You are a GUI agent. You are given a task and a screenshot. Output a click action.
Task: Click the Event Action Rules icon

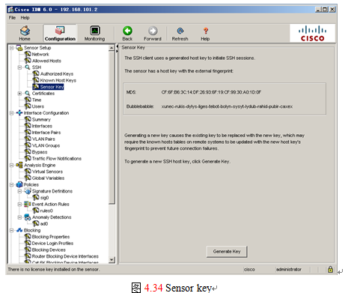pyautogui.click(x=28, y=204)
